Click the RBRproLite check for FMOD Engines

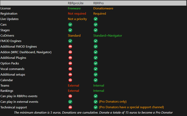[70, 41]
